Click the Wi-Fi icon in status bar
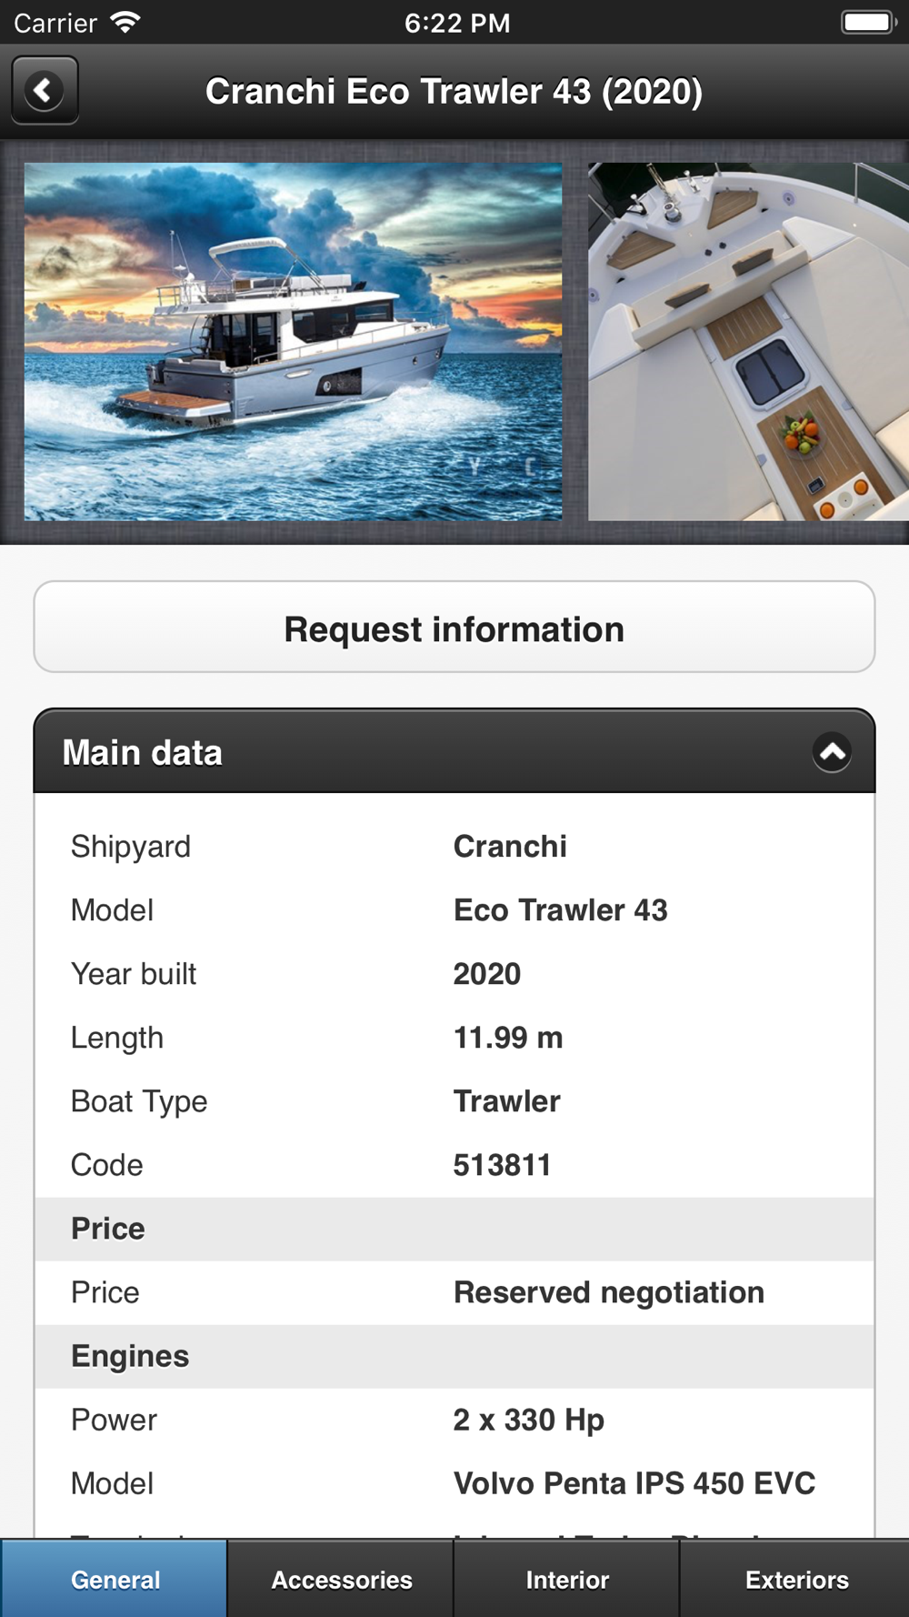Image resolution: width=909 pixels, height=1617 pixels. (x=125, y=22)
